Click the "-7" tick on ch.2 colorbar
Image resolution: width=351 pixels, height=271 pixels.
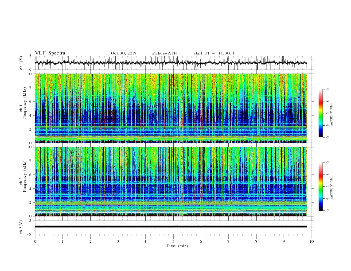[x=327, y=211]
